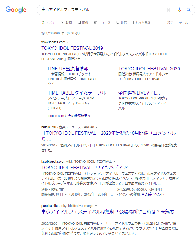The height and width of the screenshot is (241, 196).
Task: Switch to the 動画 tab
Action: pyautogui.click(x=66, y=23)
